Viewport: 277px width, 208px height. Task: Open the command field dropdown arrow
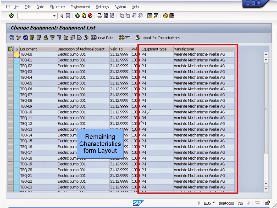pyautogui.click(x=54, y=16)
